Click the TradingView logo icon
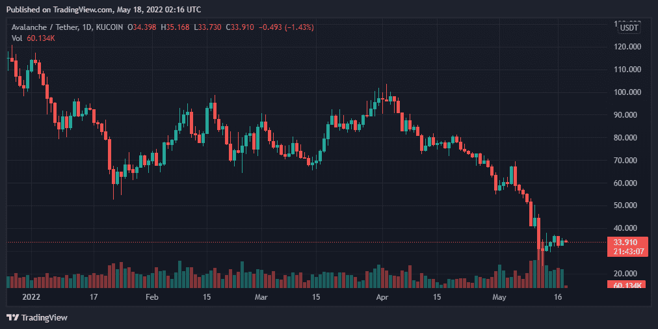Viewport: 658px width, 329px height. [12, 317]
